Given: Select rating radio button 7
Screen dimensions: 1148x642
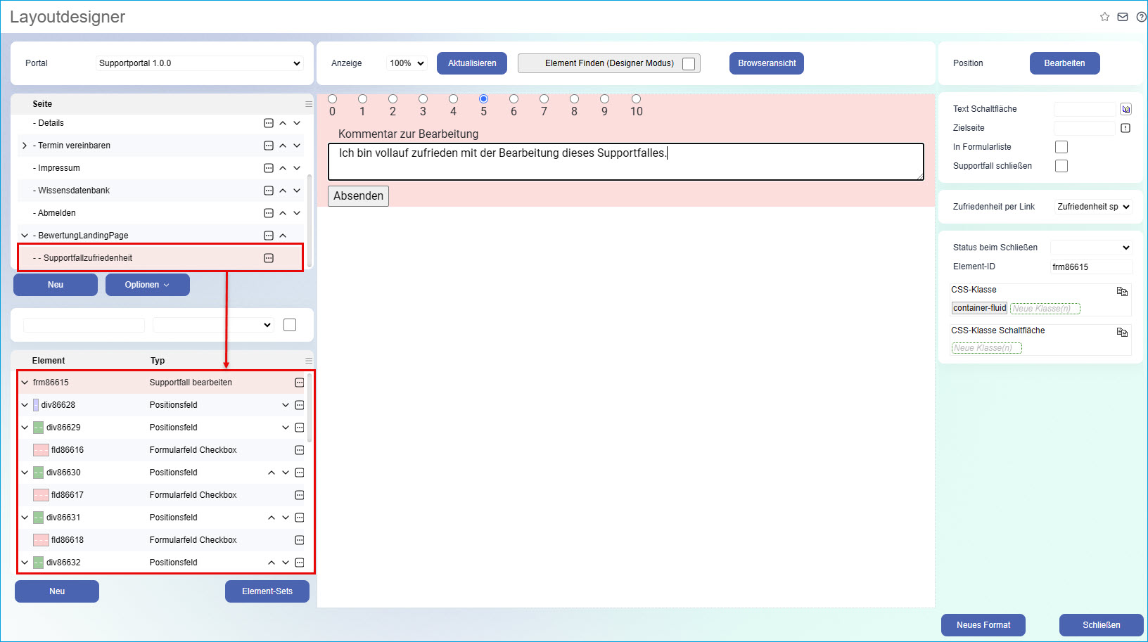Looking at the screenshot, I should tap(544, 99).
